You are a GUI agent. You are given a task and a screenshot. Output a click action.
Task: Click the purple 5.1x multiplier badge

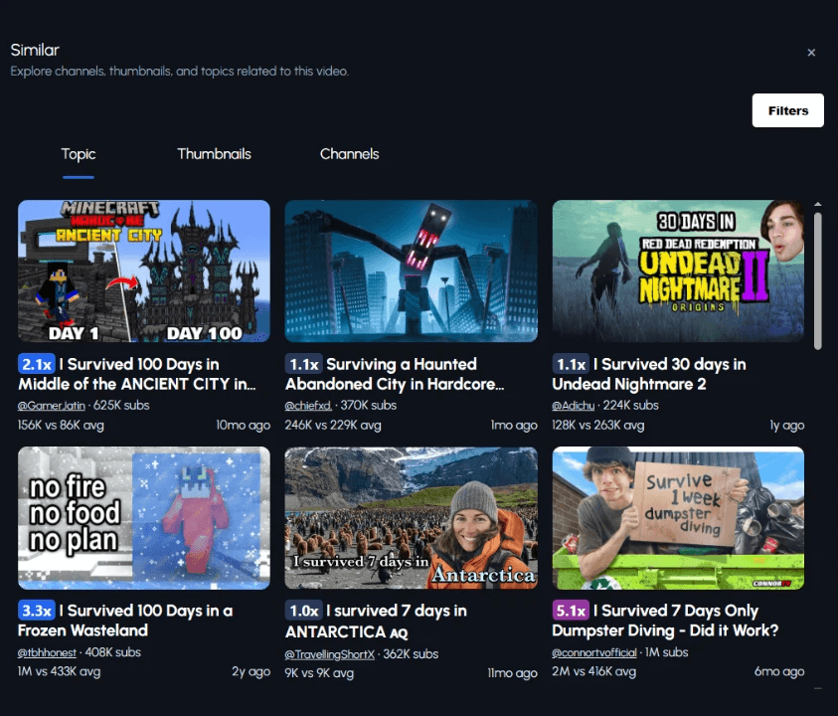point(571,611)
